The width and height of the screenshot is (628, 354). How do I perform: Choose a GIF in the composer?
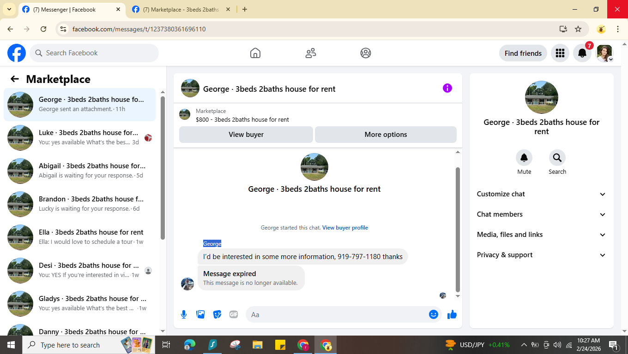234,314
